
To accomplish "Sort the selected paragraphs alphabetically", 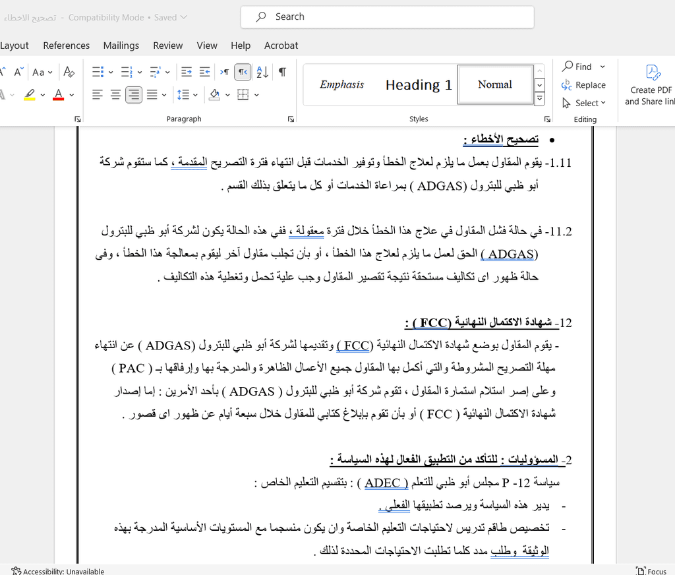I will coord(262,72).
